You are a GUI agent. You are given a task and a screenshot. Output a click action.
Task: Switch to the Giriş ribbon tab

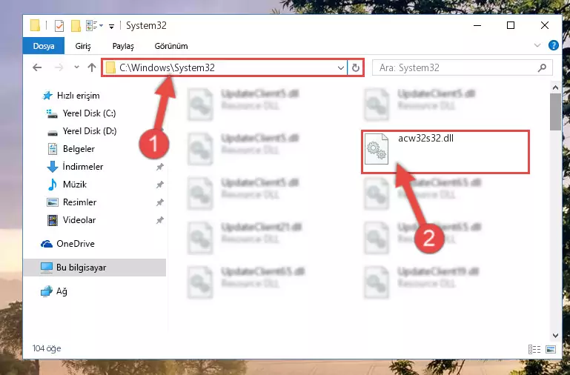[x=83, y=46]
